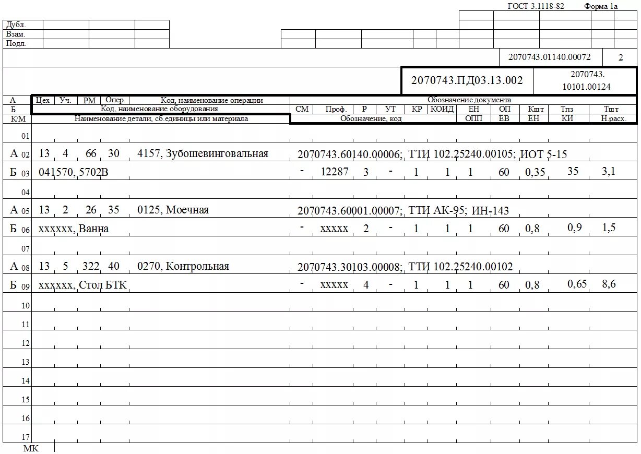Click the "Уч." column header
641x454 pixels.
click(x=65, y=100)
